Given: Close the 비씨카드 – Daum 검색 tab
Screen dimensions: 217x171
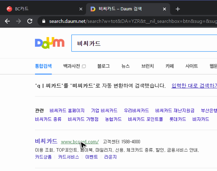Looking at the screenshot, I should click(x=164, y=9).
